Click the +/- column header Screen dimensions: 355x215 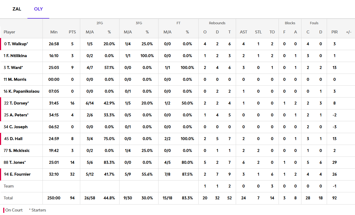[x=349, y=32]
